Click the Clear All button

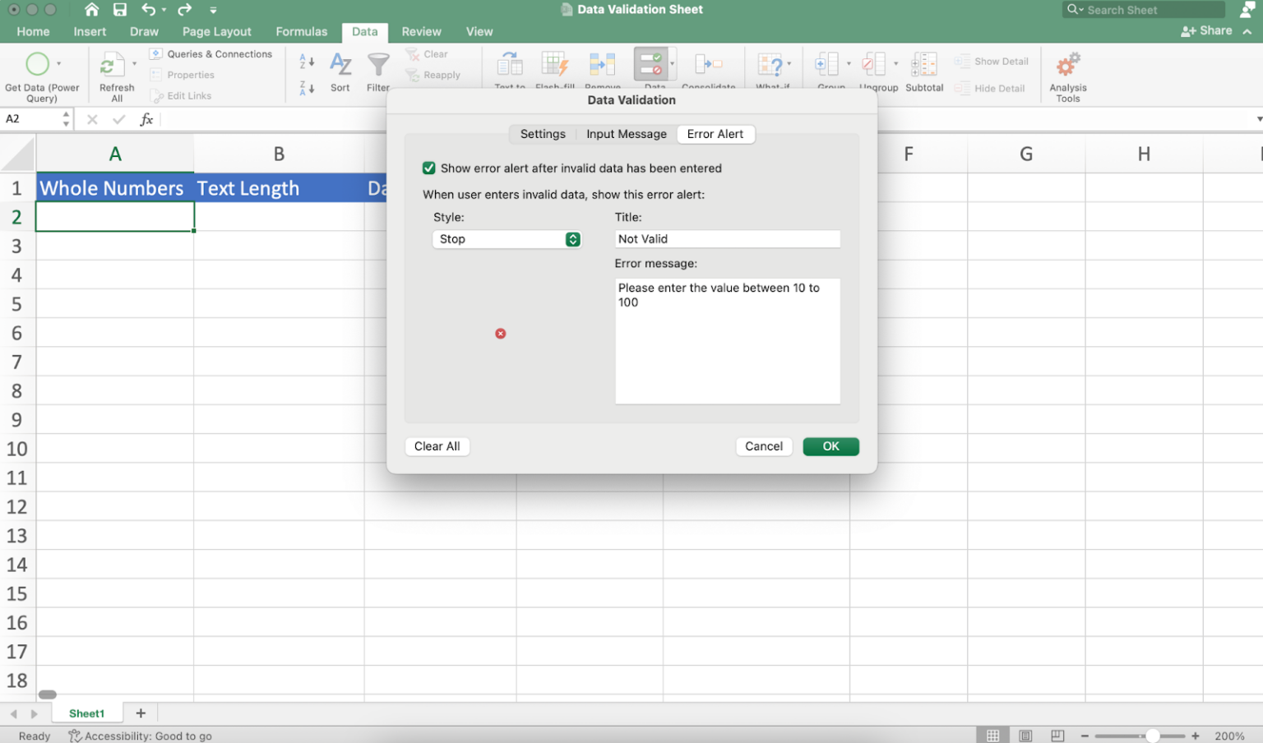pos(437,446)
